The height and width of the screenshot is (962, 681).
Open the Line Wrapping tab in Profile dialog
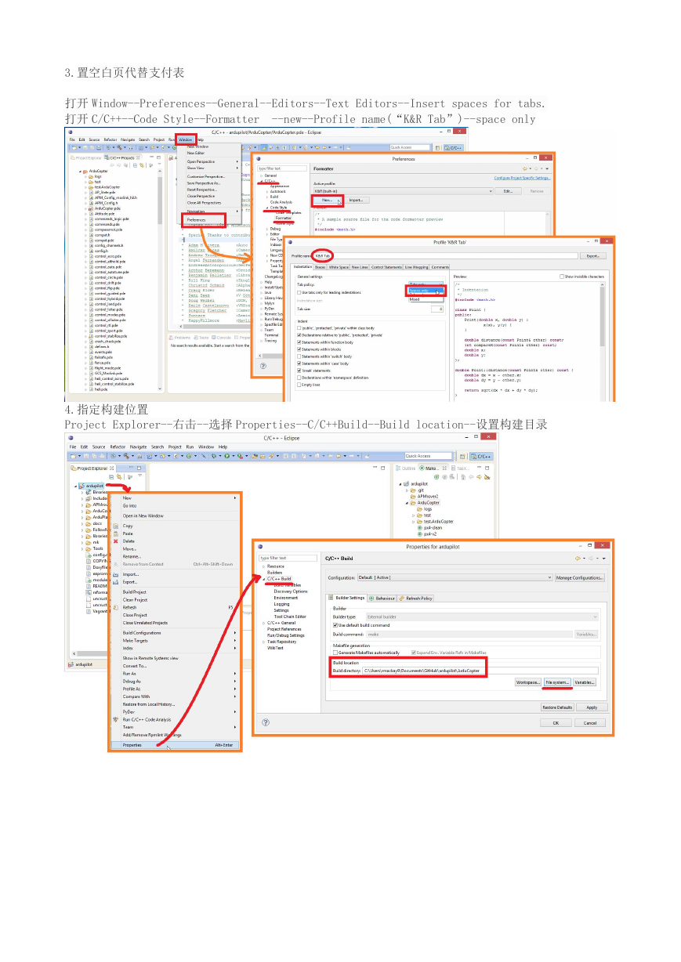click(416, 267)
